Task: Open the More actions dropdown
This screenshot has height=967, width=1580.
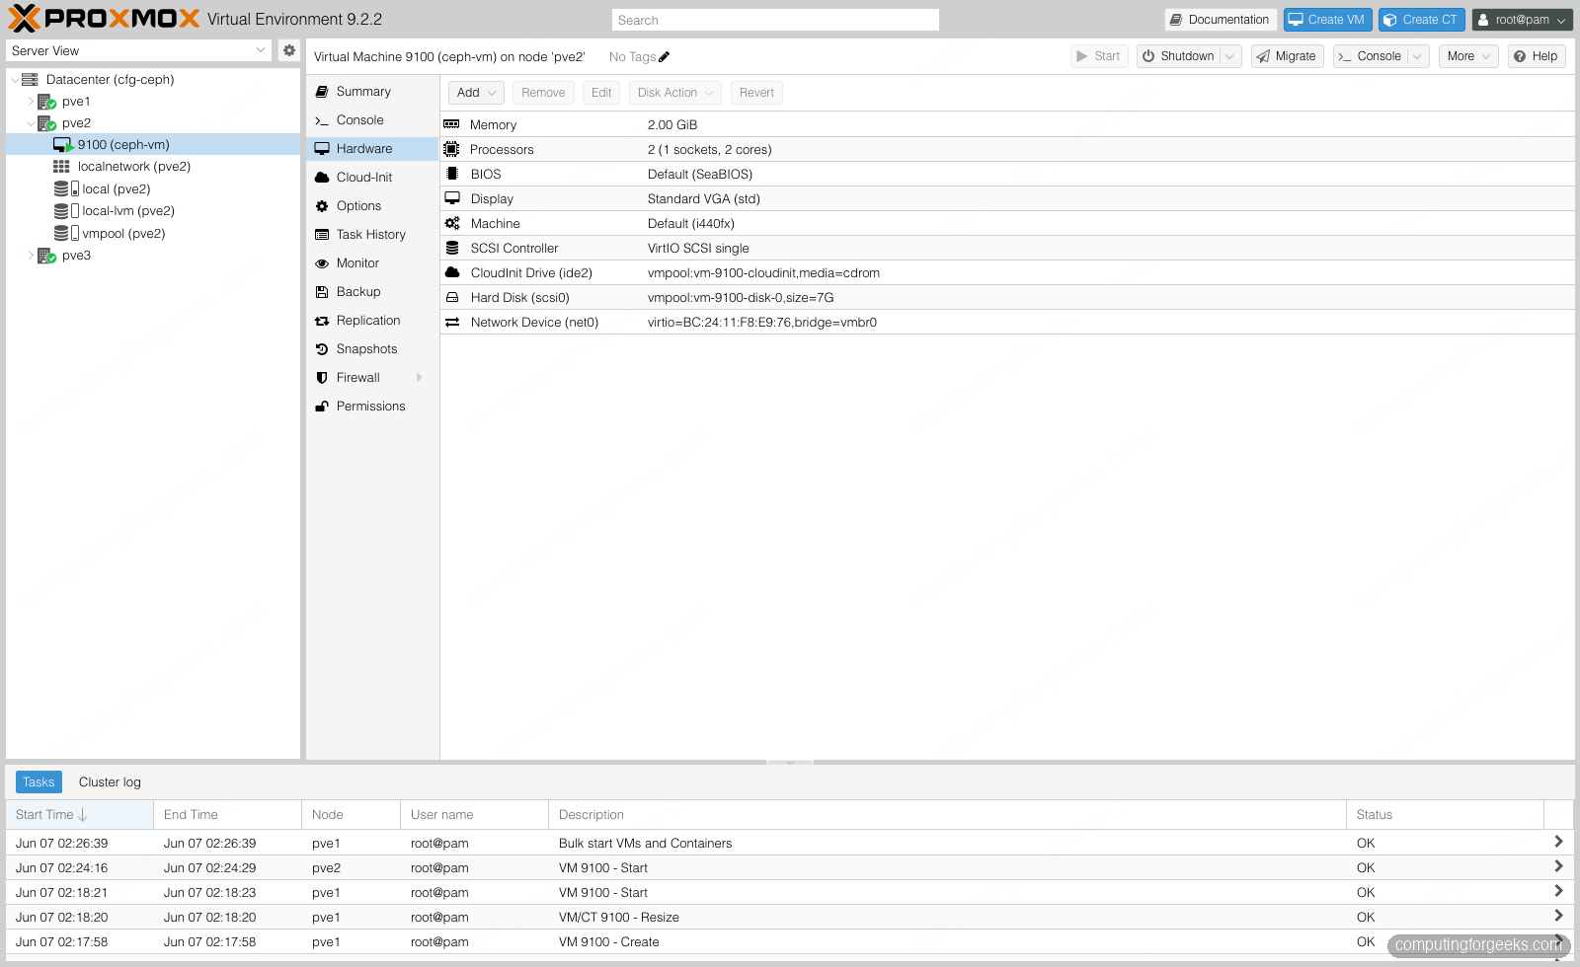Action: point(1468,56)
